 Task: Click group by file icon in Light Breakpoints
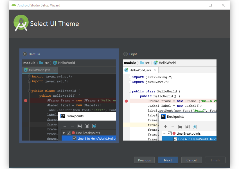(x=188, y=127)
